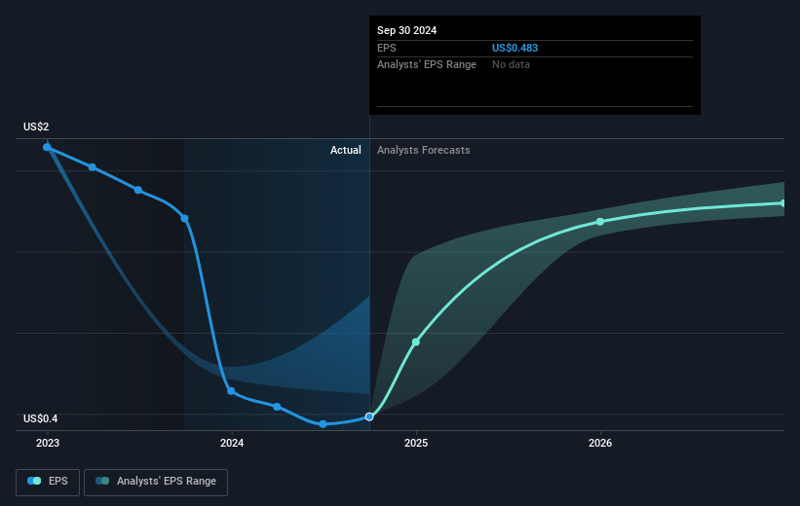Select the first EPS data point at 2023
Image resolution: width=800 pixels, height=506 pixels.
click(x=47, y=147)
